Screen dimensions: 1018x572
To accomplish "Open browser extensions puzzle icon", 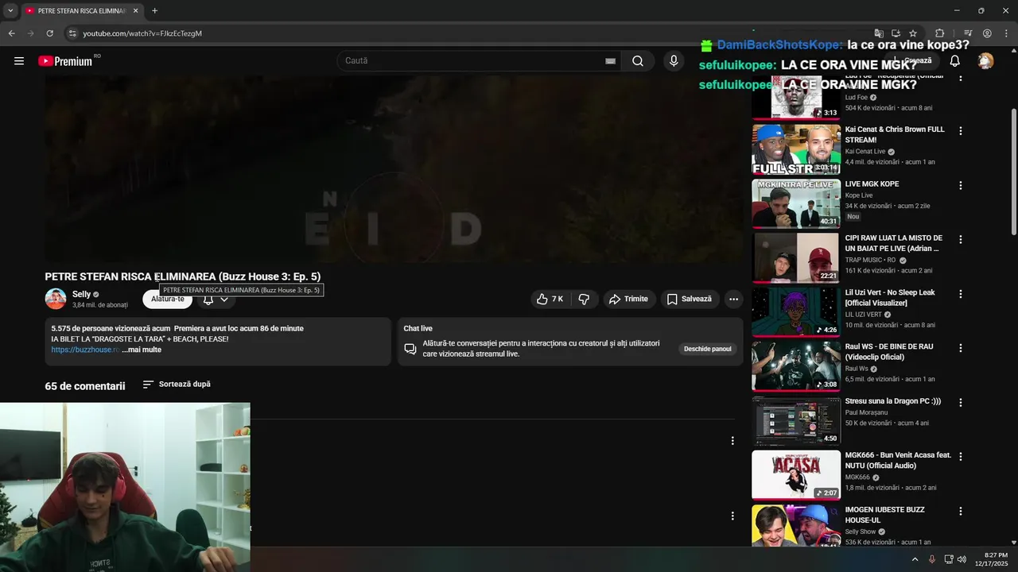I will tap(939, 33).
